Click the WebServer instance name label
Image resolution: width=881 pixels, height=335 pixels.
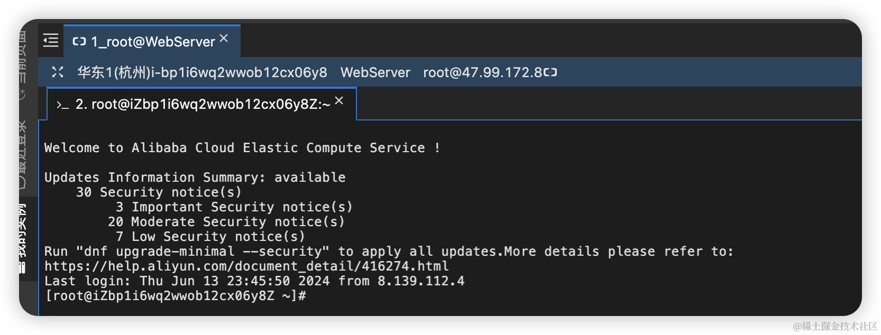click(x=375, y=72)
